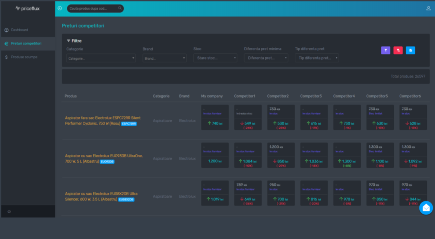The width and height of the screenshot is (435, 239).
Task: Click the power logout icon
Action: [x=9, y=211]
